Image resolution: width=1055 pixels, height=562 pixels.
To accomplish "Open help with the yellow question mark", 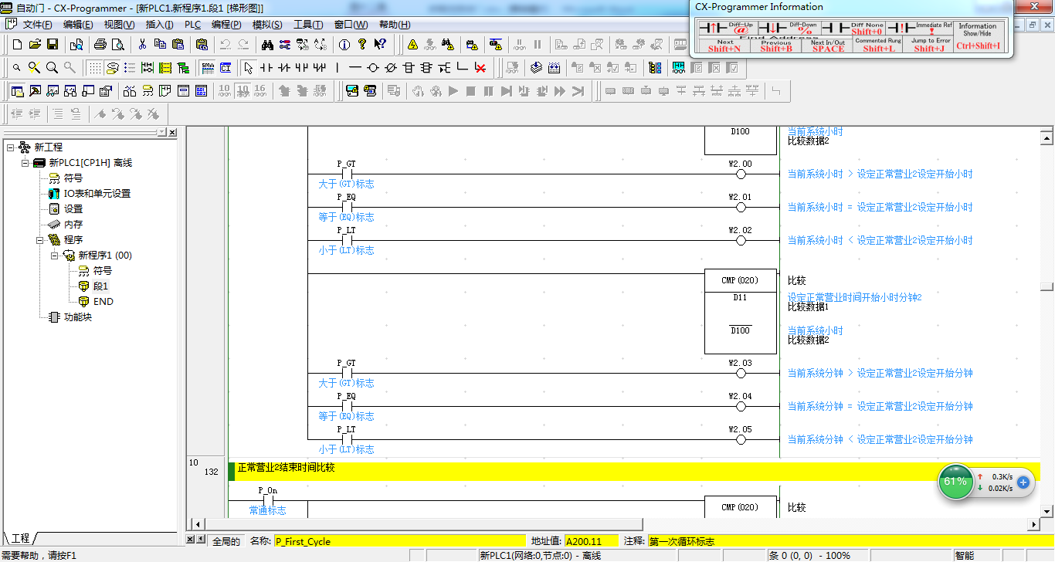I will pos(362,44).
